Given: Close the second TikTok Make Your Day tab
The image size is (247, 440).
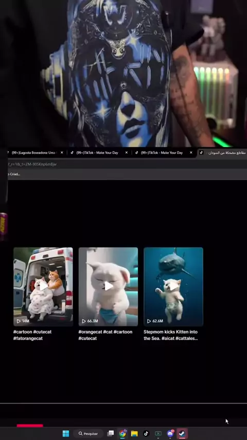Looking at the screenshot, I should (191, 153).
